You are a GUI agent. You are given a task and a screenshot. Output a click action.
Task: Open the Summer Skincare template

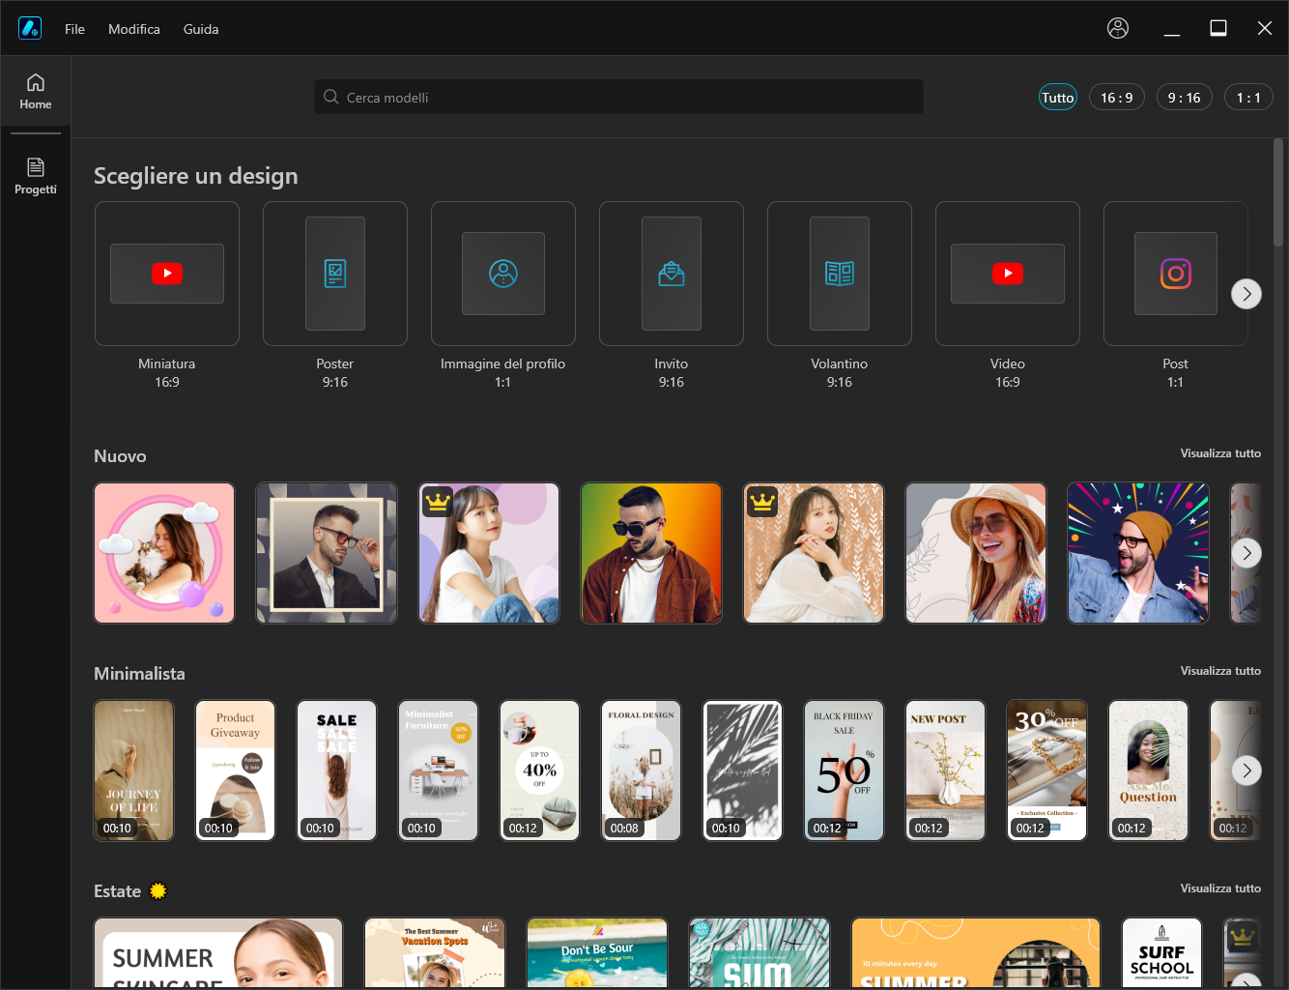218,953
